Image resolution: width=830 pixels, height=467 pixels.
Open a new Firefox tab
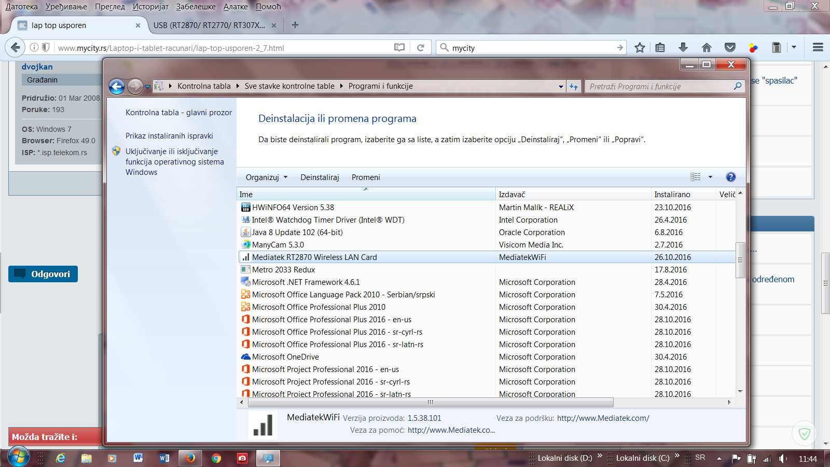(x=295, y=25)
